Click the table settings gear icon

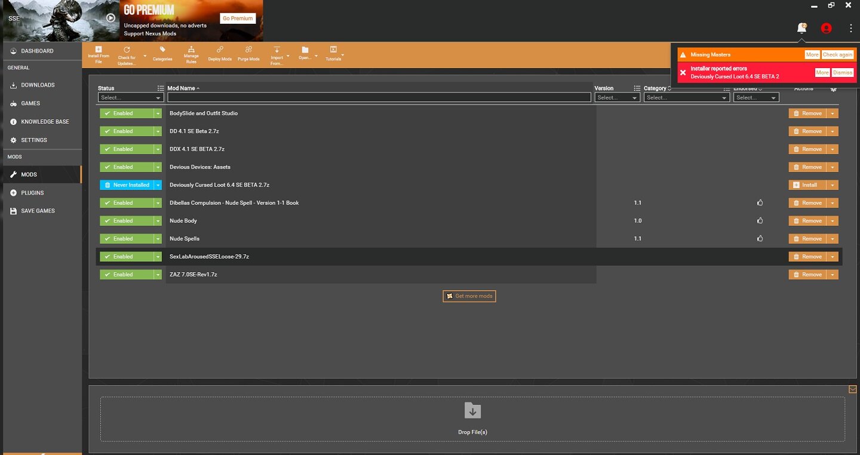834,89
